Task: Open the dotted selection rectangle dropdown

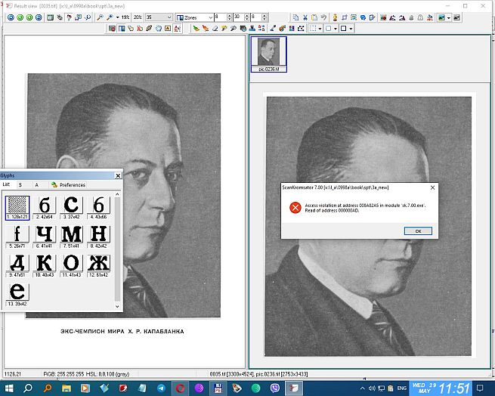Action: tap(320, 29)
